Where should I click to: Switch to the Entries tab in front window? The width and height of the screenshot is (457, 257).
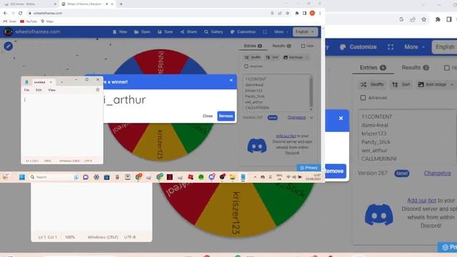pos(253,46)
